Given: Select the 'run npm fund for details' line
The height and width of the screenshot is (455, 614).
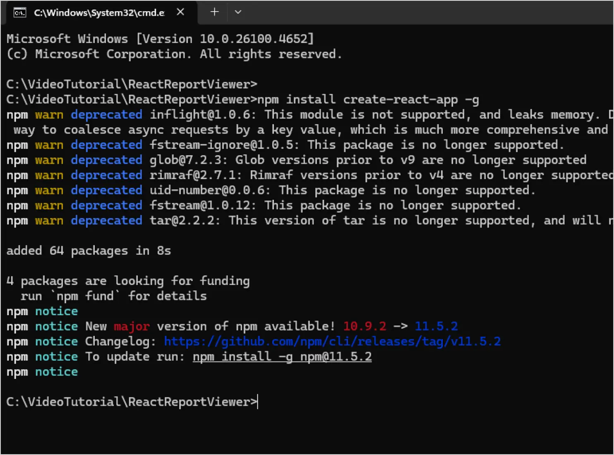Looking at the screenshot, I should click(x=113, y=295).
